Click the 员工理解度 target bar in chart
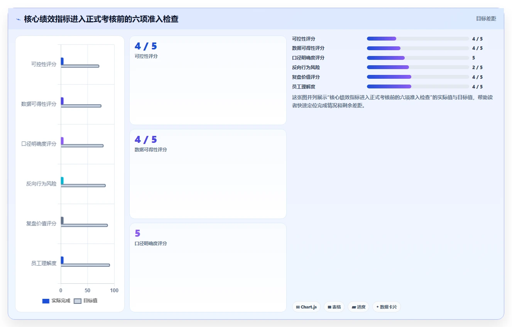This screenshot has height=327, width=512. (x=85, y=265)
